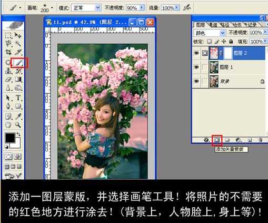Click the Delete layer trash icon
Viewport: 268px width, 223px height.
tap(260, 140)
